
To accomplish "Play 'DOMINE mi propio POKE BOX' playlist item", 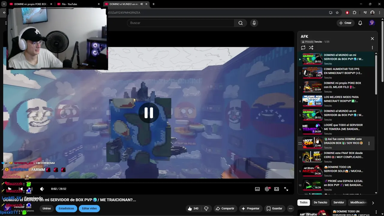I will [336, 87].
